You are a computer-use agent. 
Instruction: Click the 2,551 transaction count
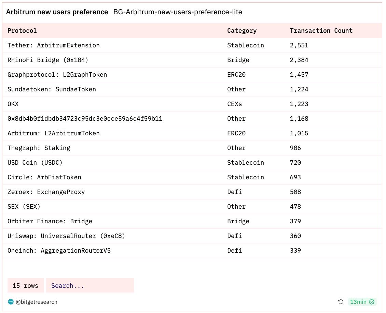pyautogui.click(x=299, y=45)
